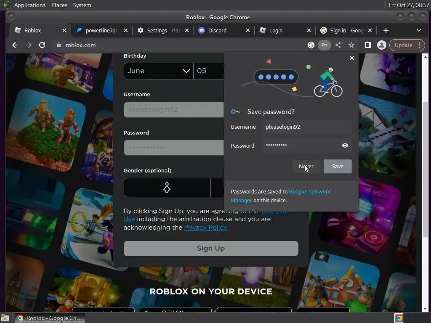Close the Sign in - Google tab

370,30
